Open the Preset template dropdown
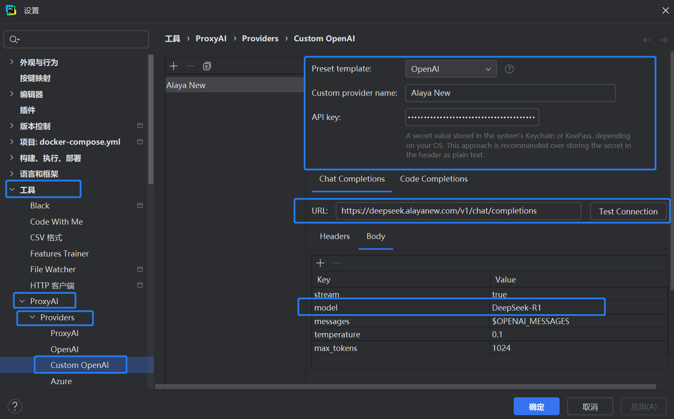The width and height of the screenshot is (674, 419). point(451,69)
